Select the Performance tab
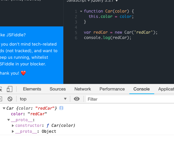Screen dimensions: 174x143 tap(112, 89)
